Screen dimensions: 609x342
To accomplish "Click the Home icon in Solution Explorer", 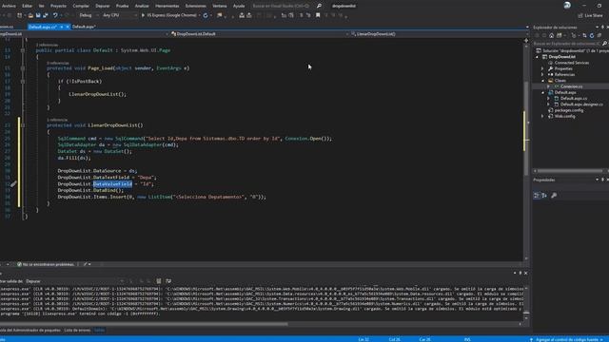I will point(551,35).
